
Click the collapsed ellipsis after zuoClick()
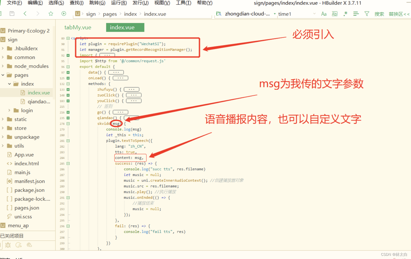(134, 95)
